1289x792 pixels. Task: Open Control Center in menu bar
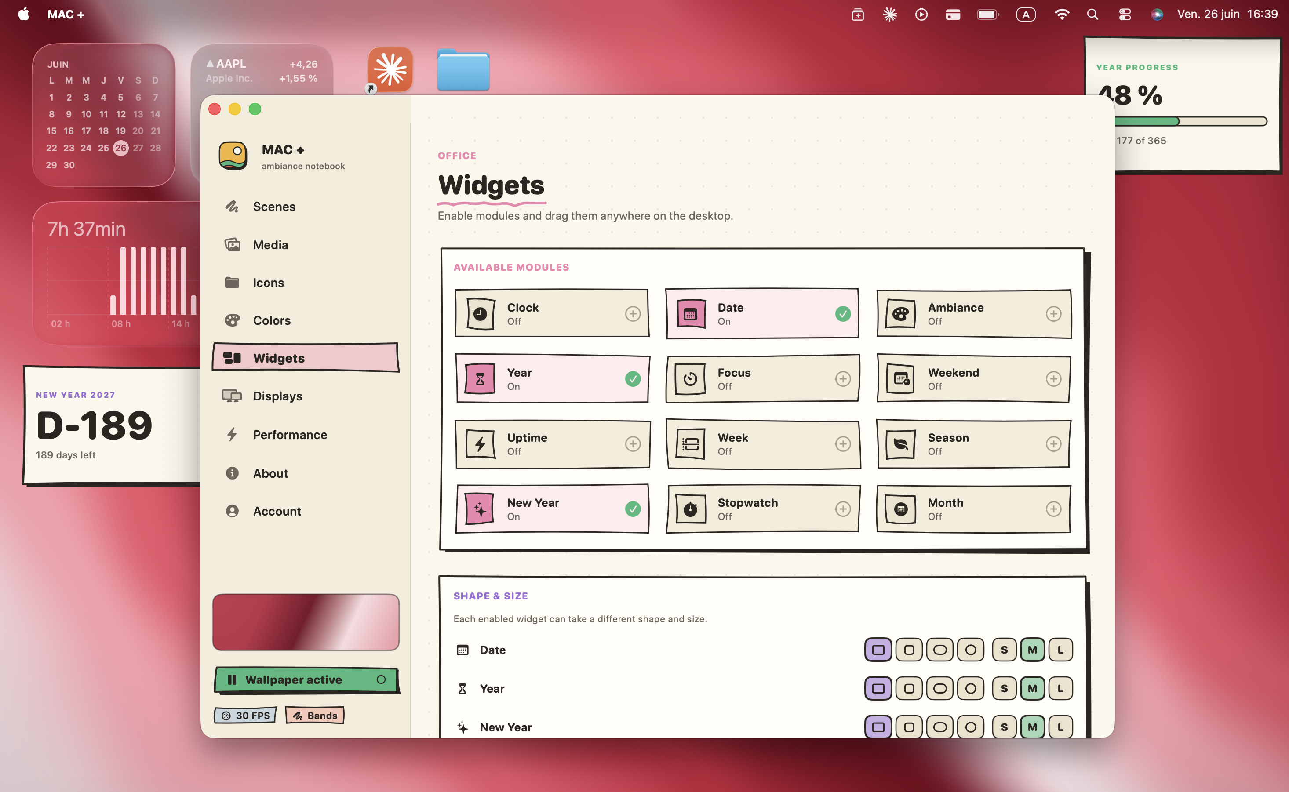coord(1125,14)
